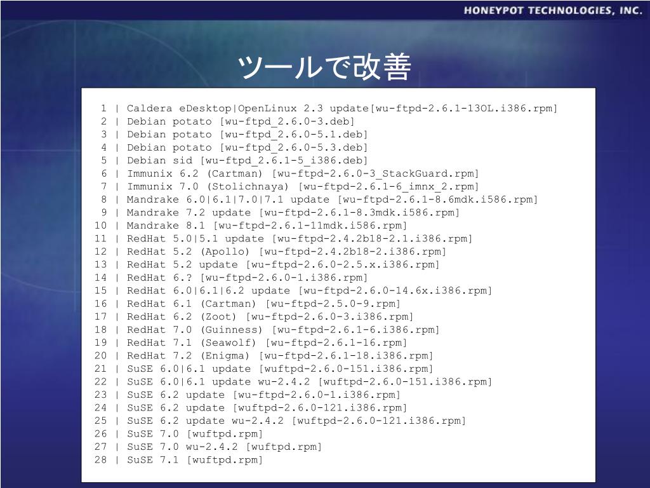The height and width of the screenshot is (488, 650).
Task: Select row 11 RedHat 5.0|5.1 update
Action: point(284,239)
